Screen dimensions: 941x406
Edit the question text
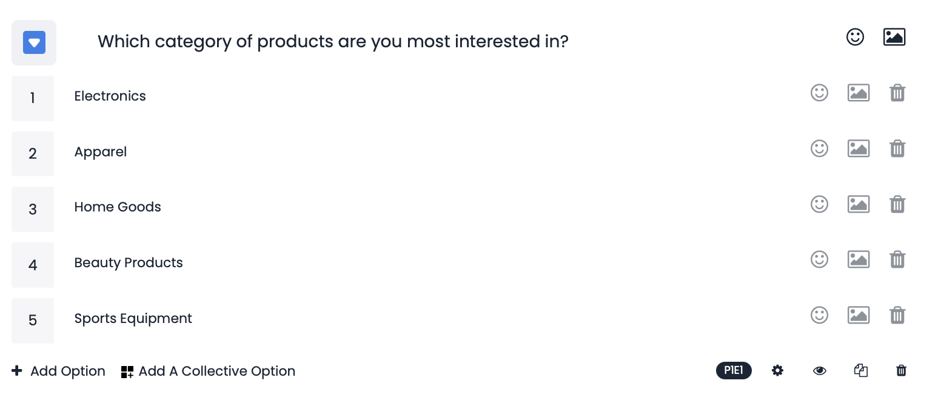point(333,41)
